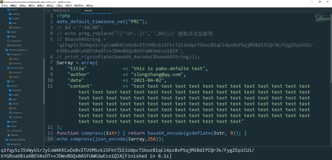The image size is (332, 160).
Task: Click the encryption folder icon in sidebar
Action: click(10, 90)
